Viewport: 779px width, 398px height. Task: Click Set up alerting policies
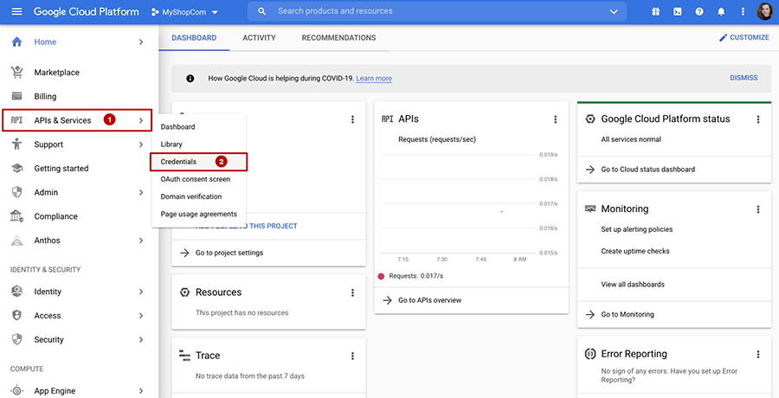pos(637,229)
